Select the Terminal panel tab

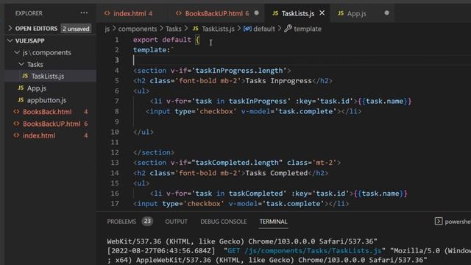click(273, 222)
